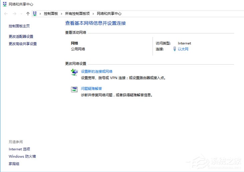Viewport: 244px width, 172px height.
Task: Expand chevron before 控制面板 breadcrumb
Action: tap(40, 14)
